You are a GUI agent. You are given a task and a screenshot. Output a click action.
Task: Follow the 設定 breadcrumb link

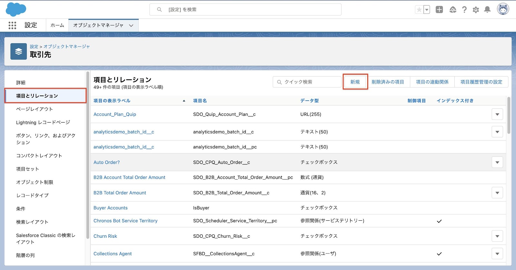[x=34, y=46]
